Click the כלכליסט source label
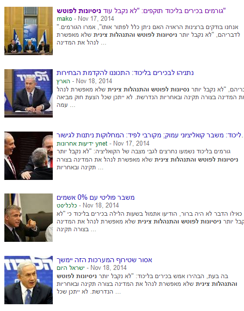This screenshot has width=244, height=311. click(67, 206)
